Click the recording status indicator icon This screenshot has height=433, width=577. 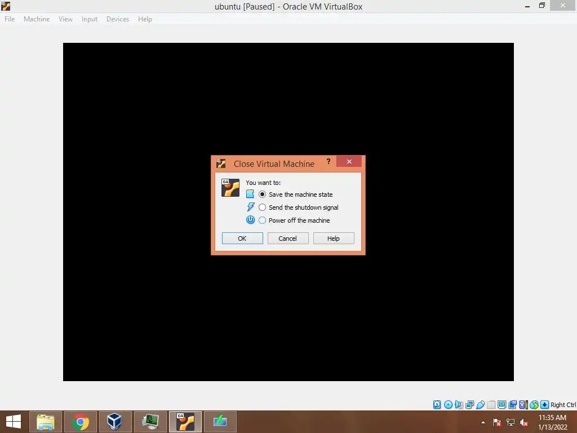point(512,405)
